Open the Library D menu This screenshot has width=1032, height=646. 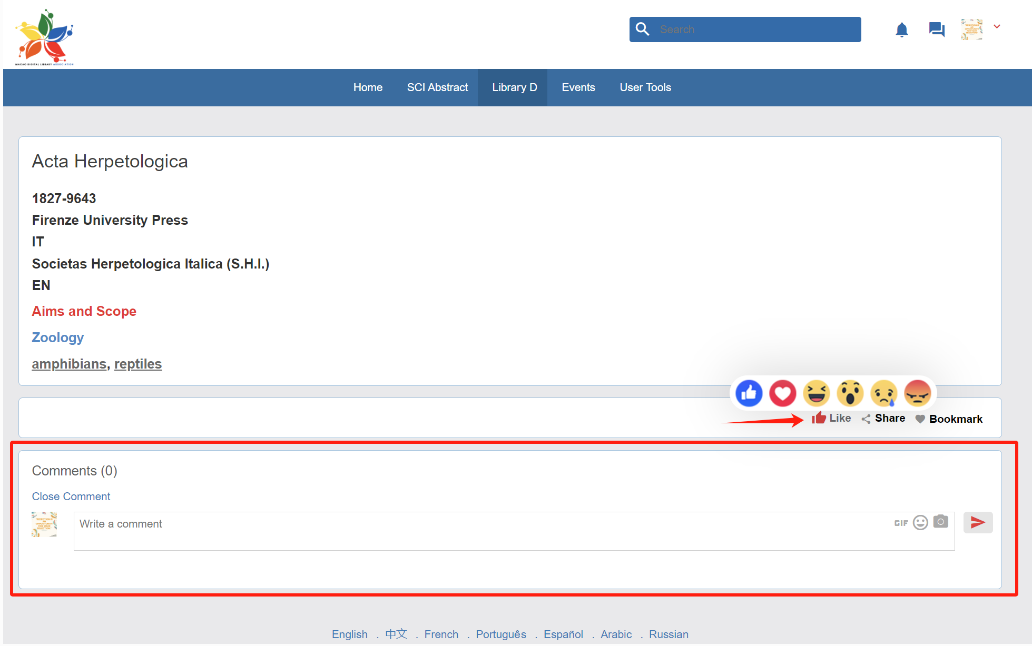pyautogui.click(x=514, y=87)
